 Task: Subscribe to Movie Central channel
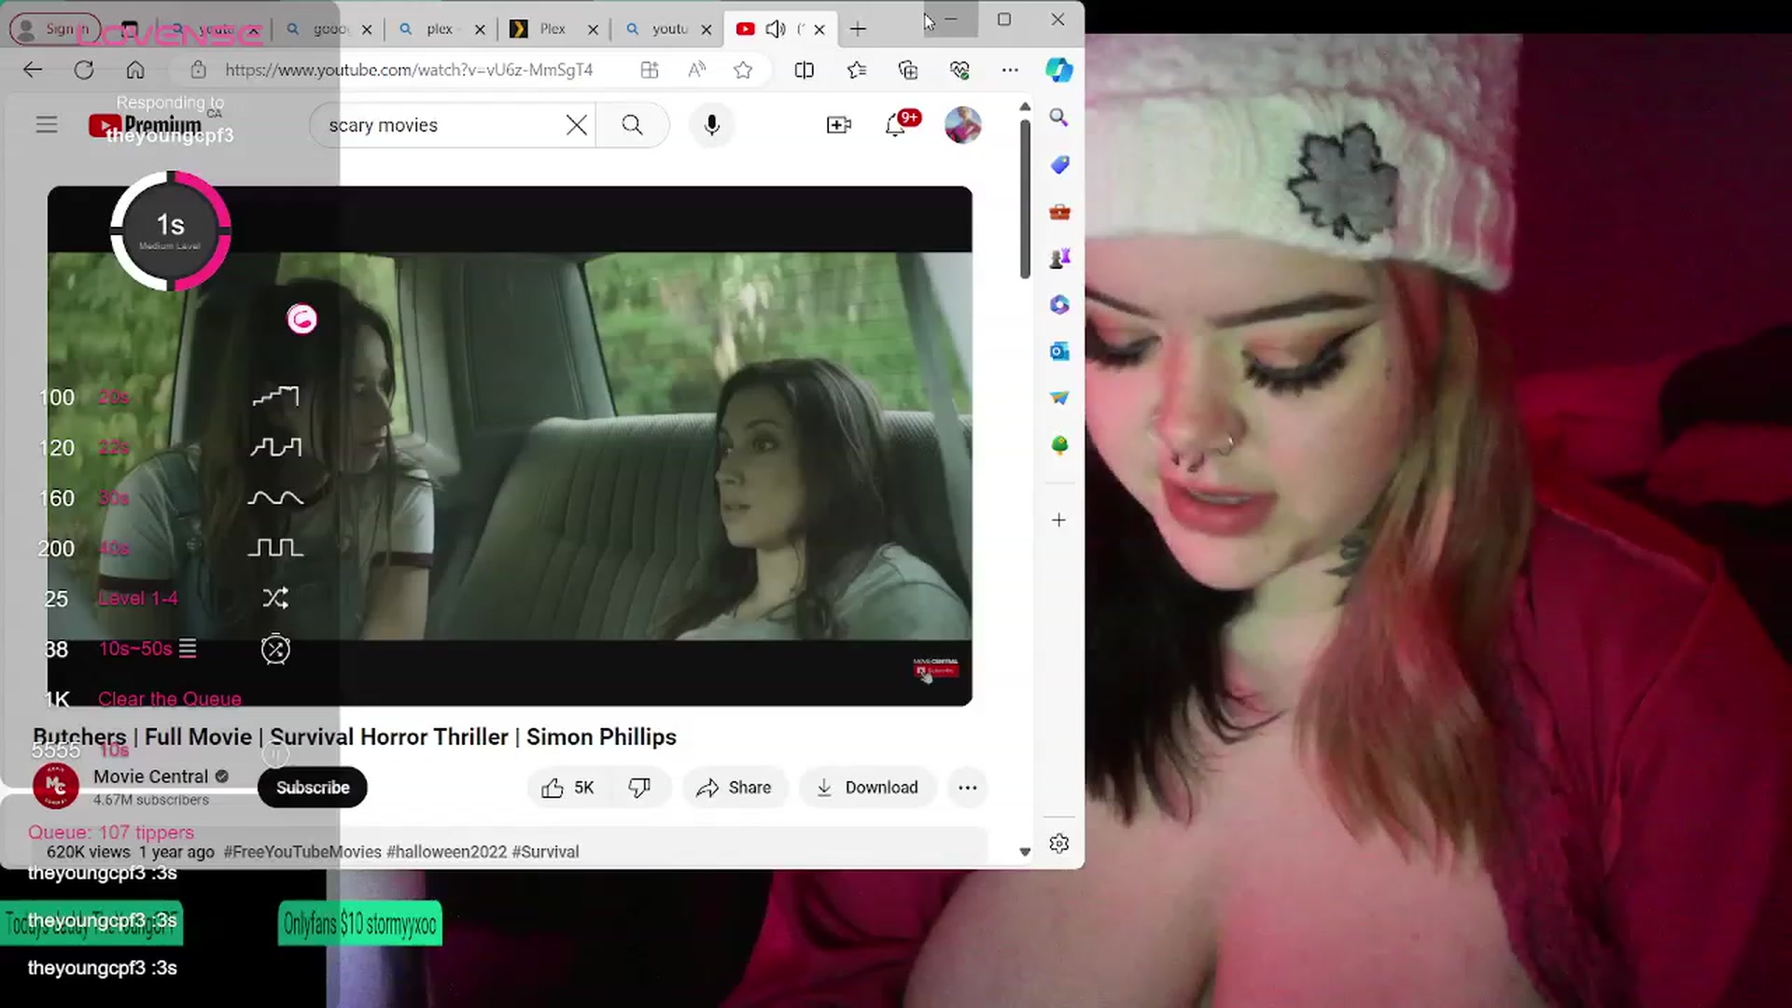[x=313, y=788]
